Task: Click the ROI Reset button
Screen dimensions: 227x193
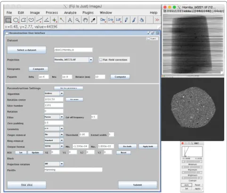Action: coord(123,152)
